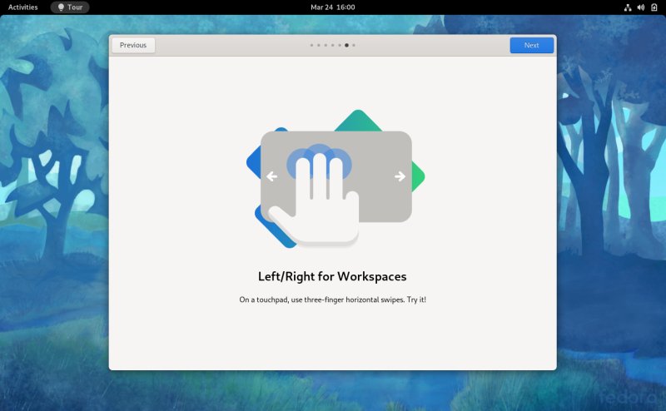Click the "Left/Right for Workspaces" heading
This screenshot has width=666, height=411.
pyautogui.click(x=332, y=276)
